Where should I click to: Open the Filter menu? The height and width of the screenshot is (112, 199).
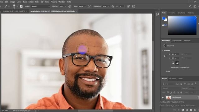coord(37,2)
